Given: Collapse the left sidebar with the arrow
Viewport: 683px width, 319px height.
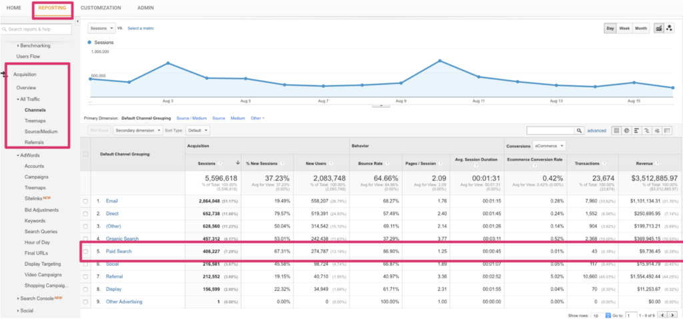Looking at the screenshot, I should (x=78, y=21).
